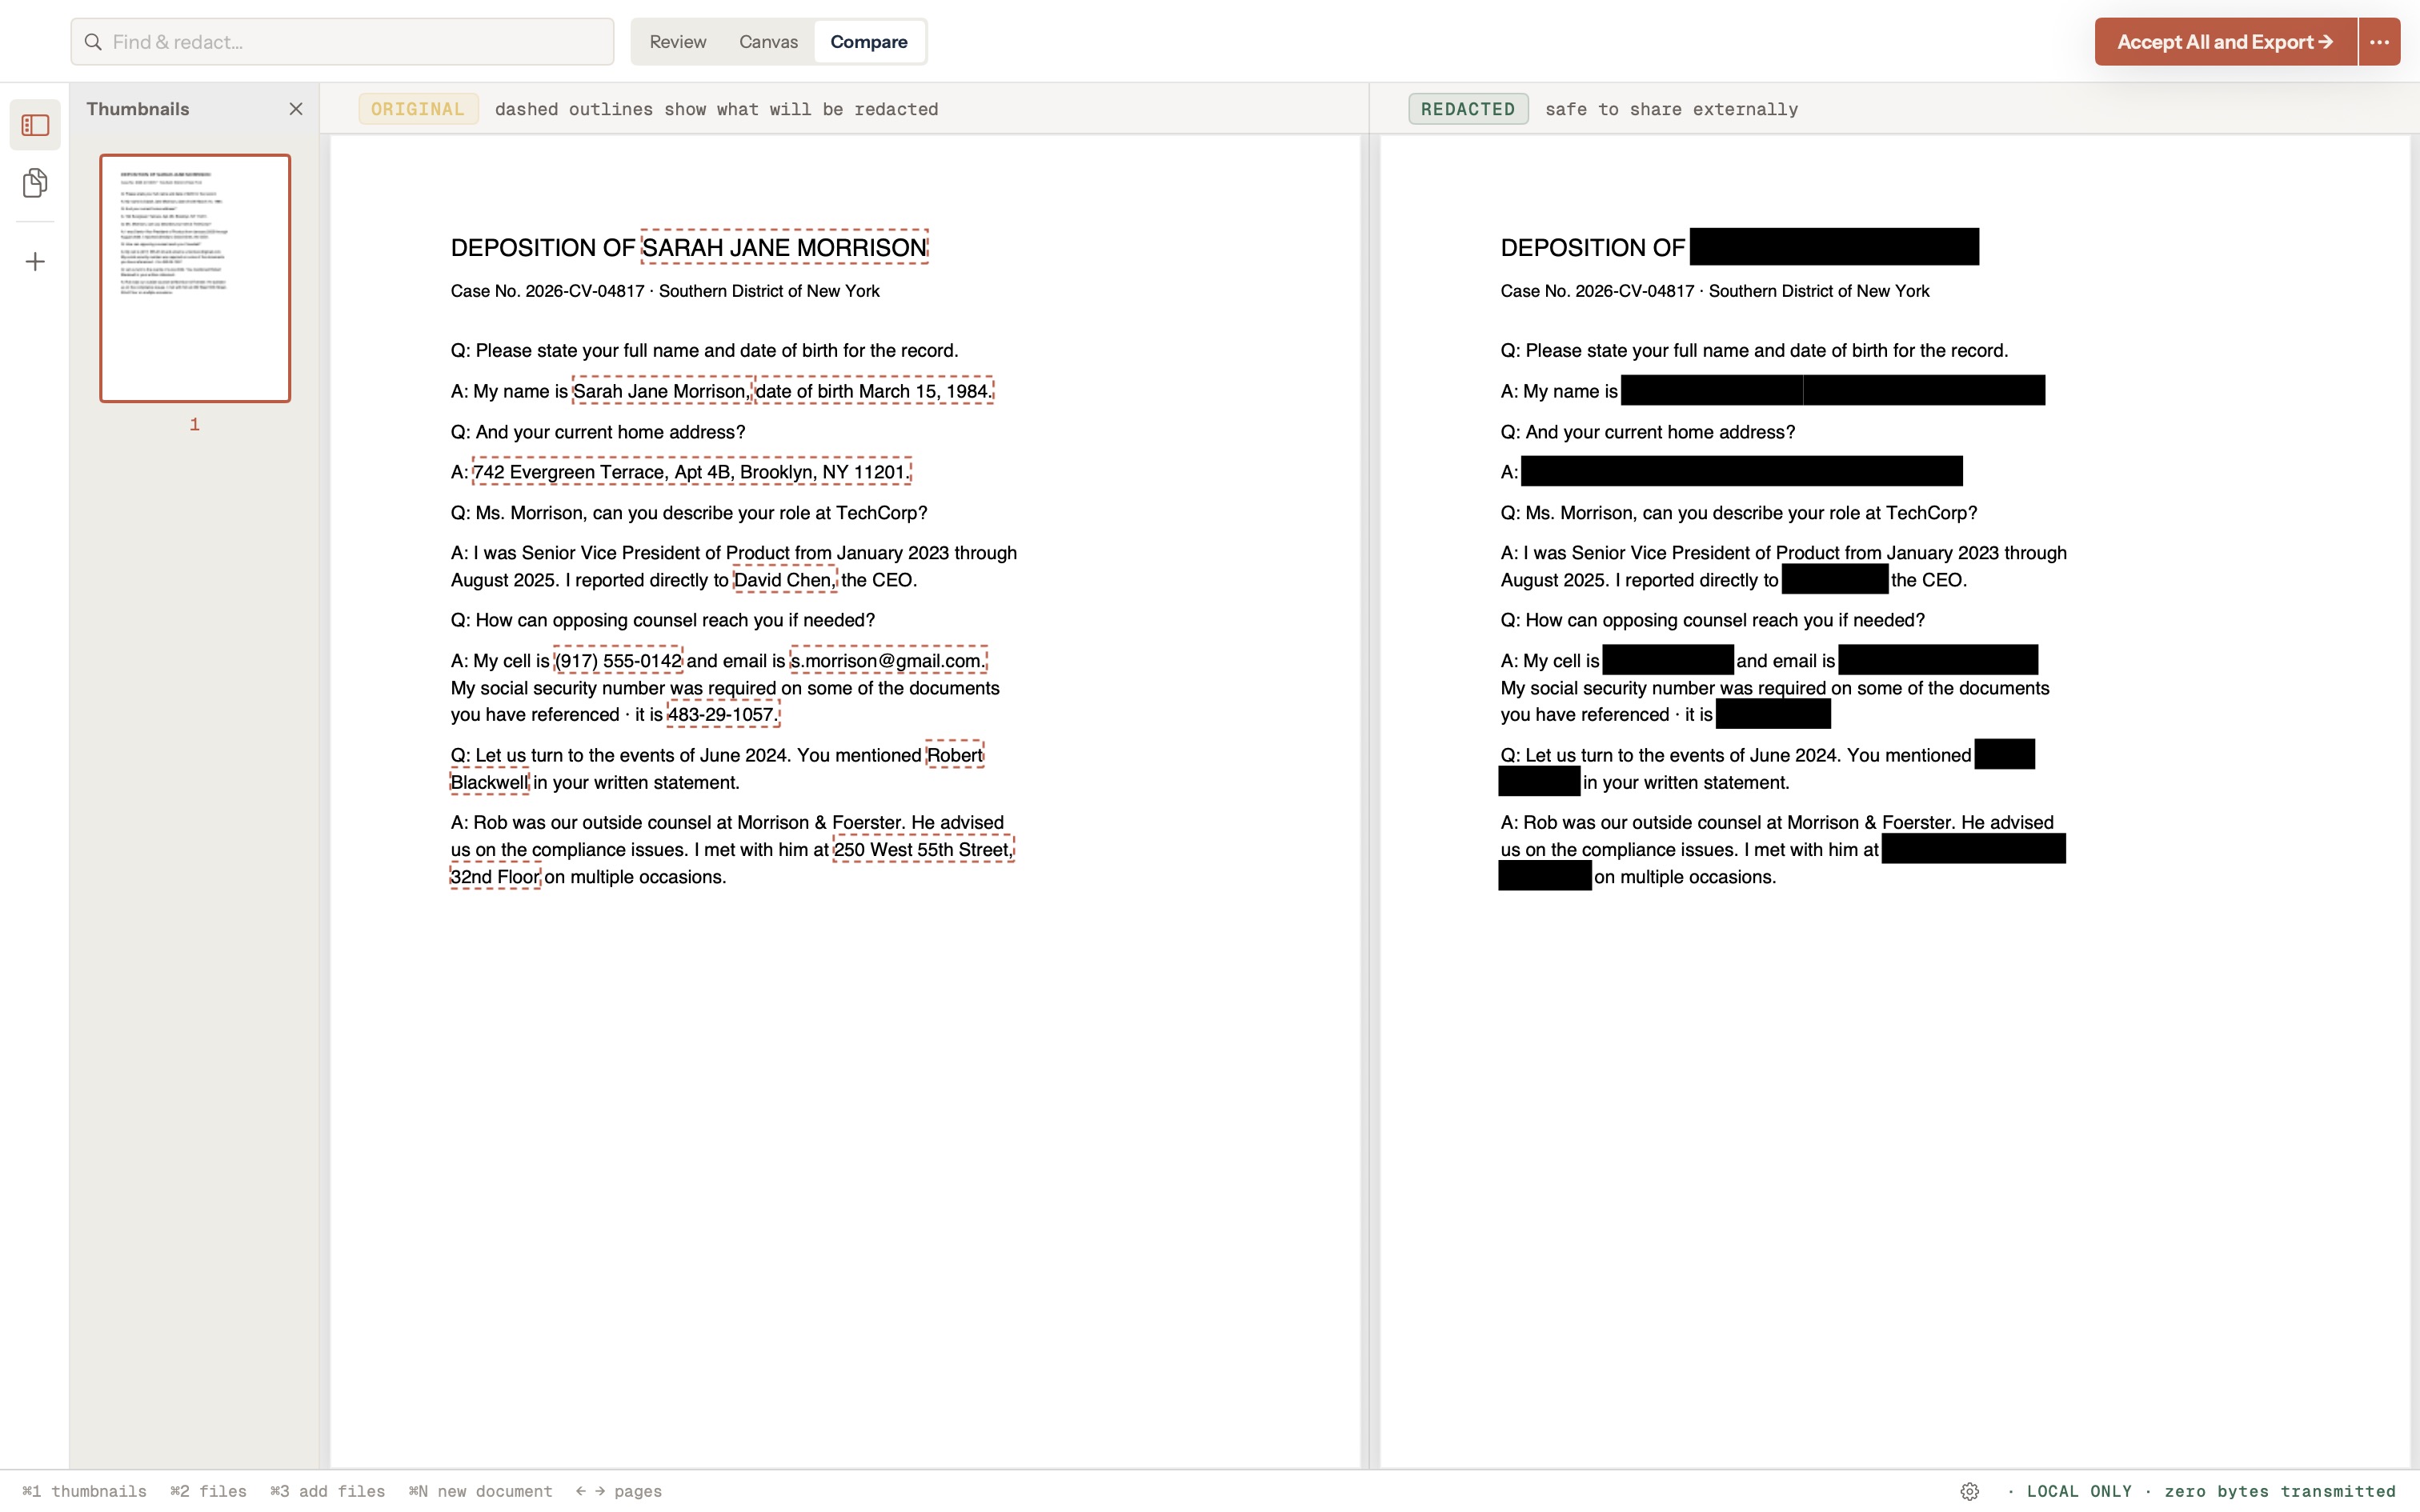Viewport: 2420px width, 1512px height.
Task: Click 'Case No. 2026-CV-04817' in redacted pane
Action: (x=1597, y=291)
